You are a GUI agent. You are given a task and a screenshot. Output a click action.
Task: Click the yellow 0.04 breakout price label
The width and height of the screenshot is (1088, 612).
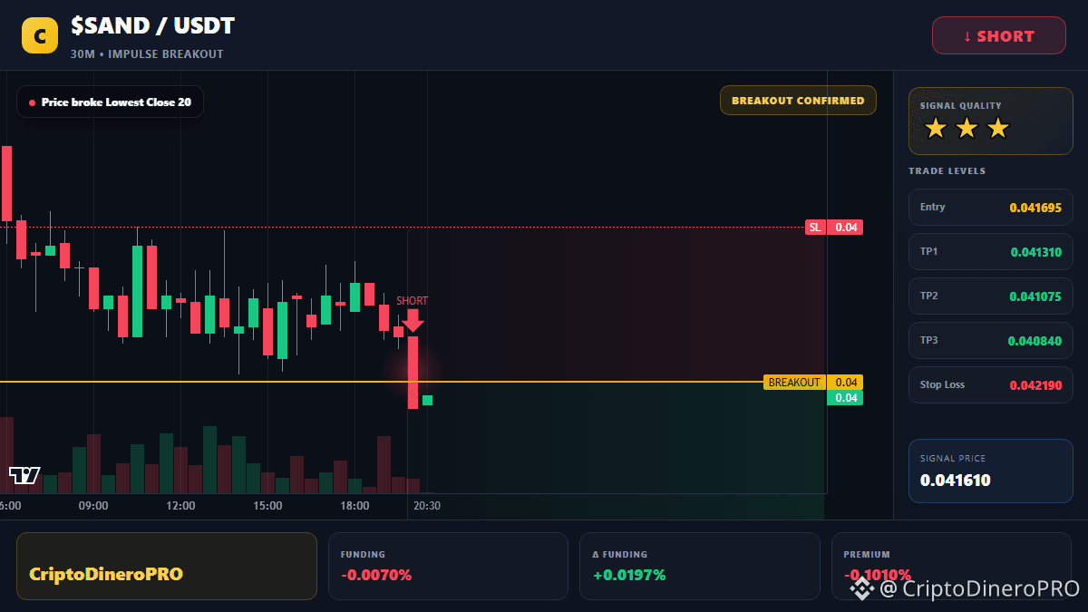tap(845, 383)
